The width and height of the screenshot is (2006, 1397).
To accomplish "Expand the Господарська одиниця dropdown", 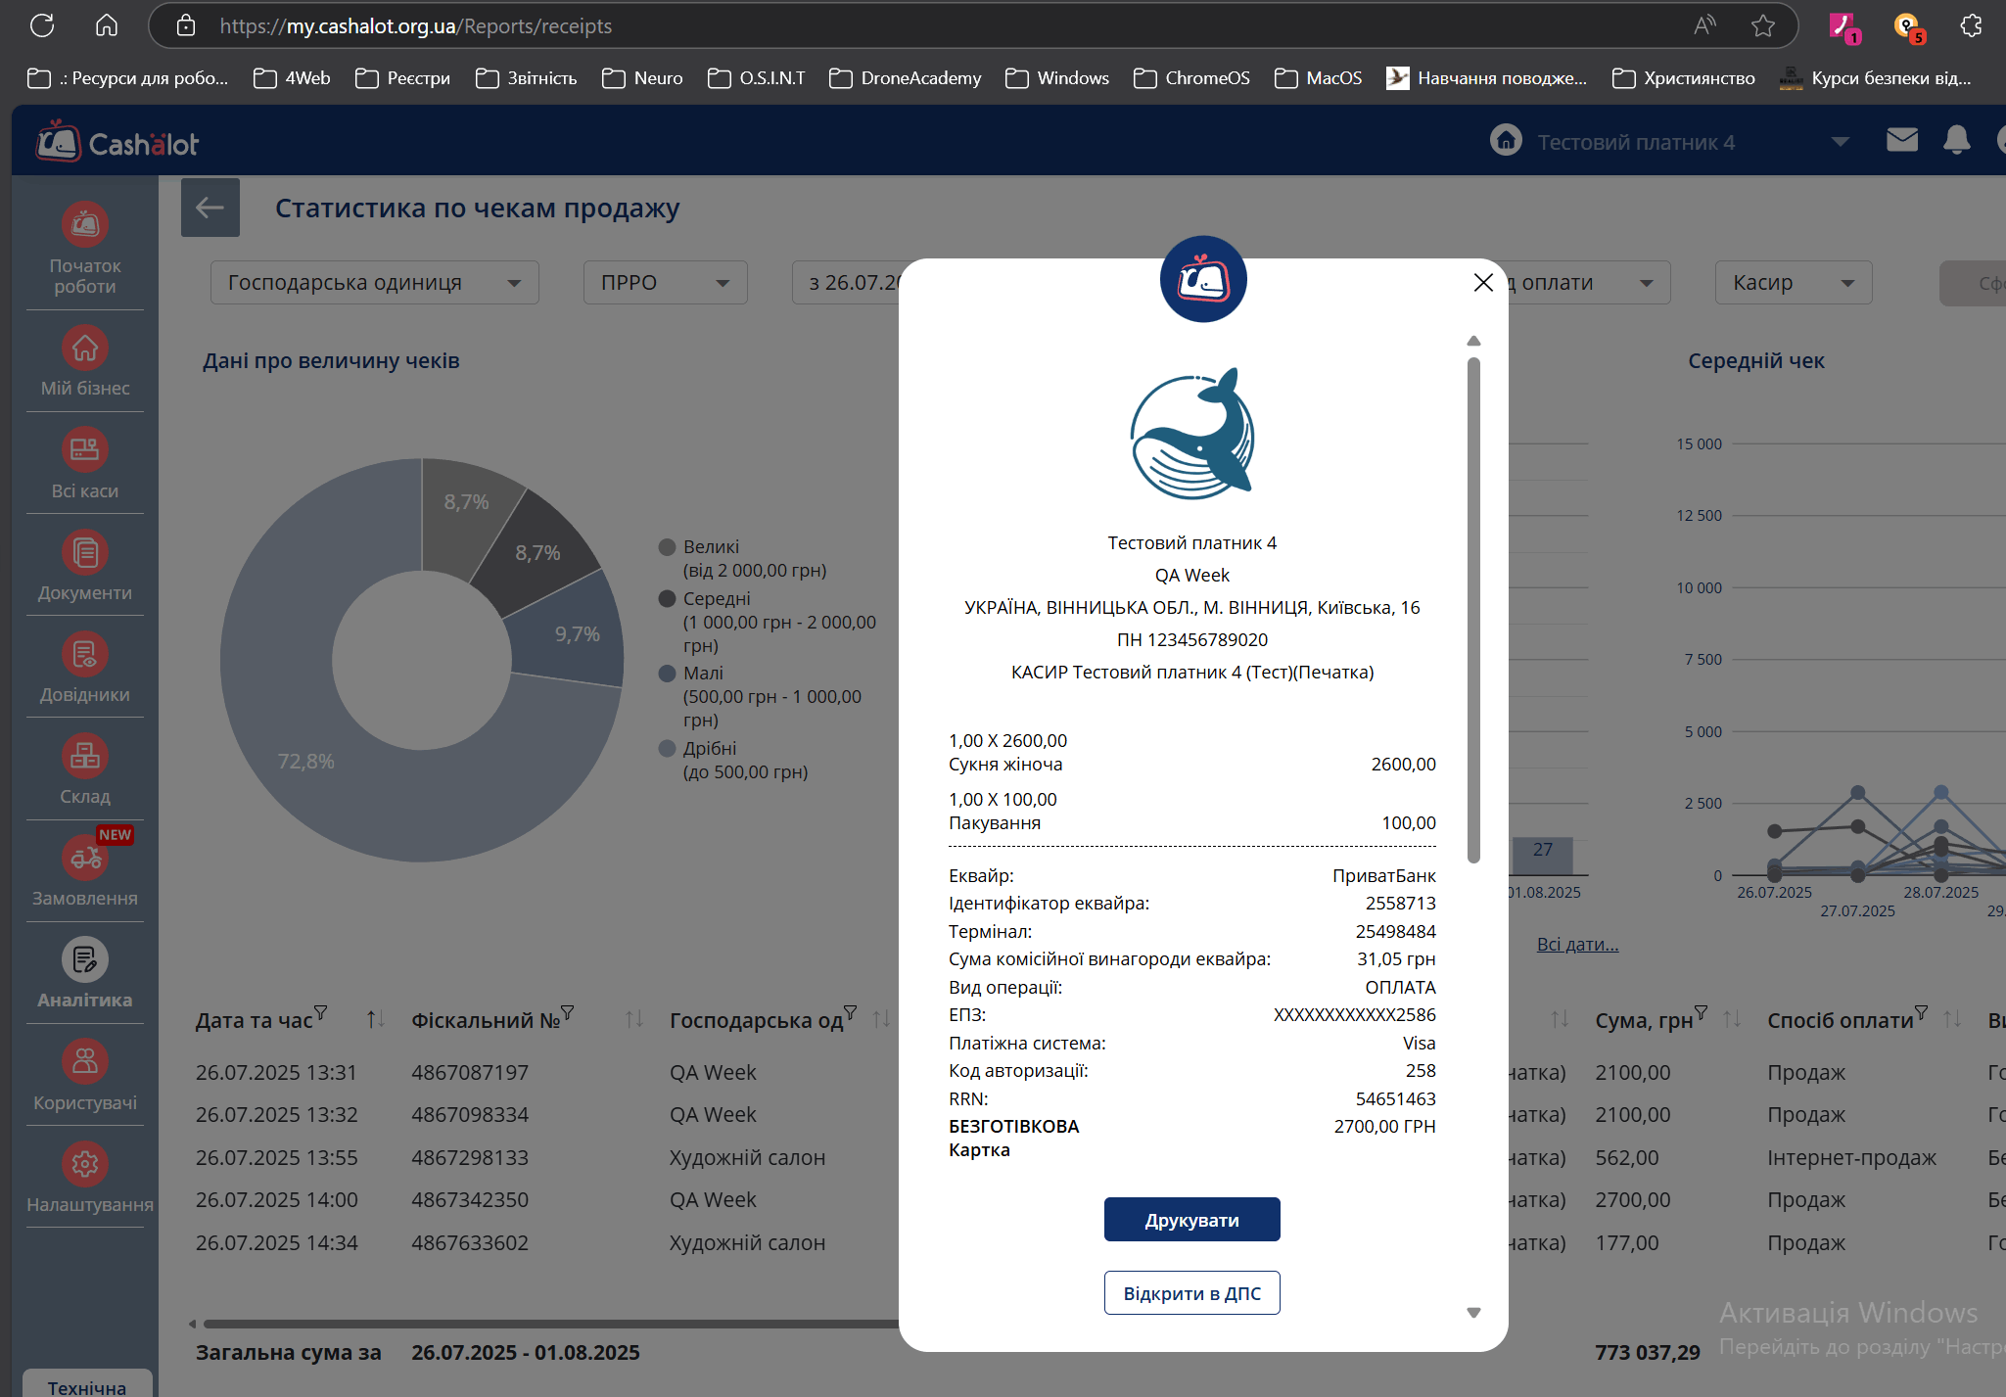I will pos(374,283).
